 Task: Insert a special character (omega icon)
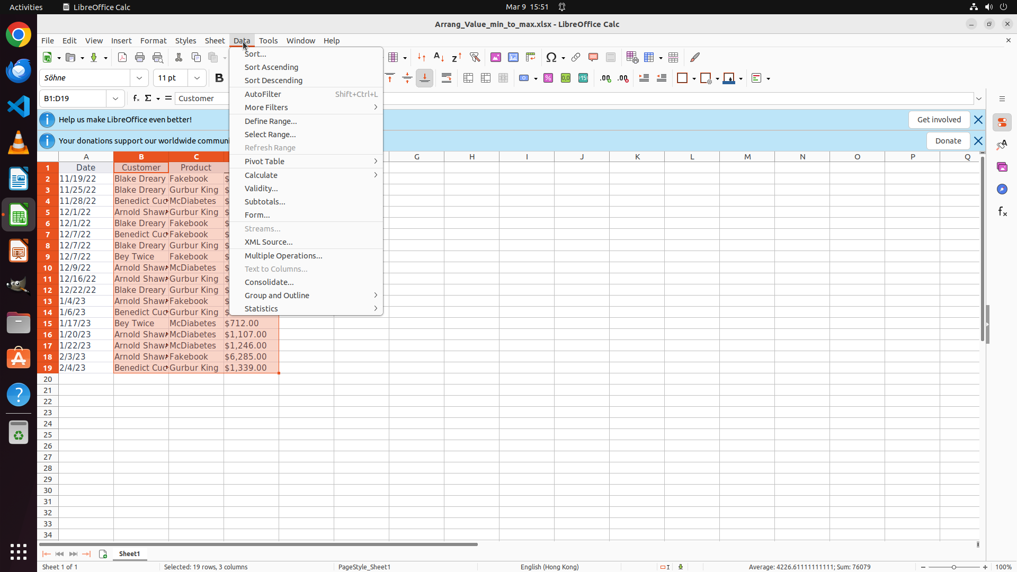tap(551, 57)
